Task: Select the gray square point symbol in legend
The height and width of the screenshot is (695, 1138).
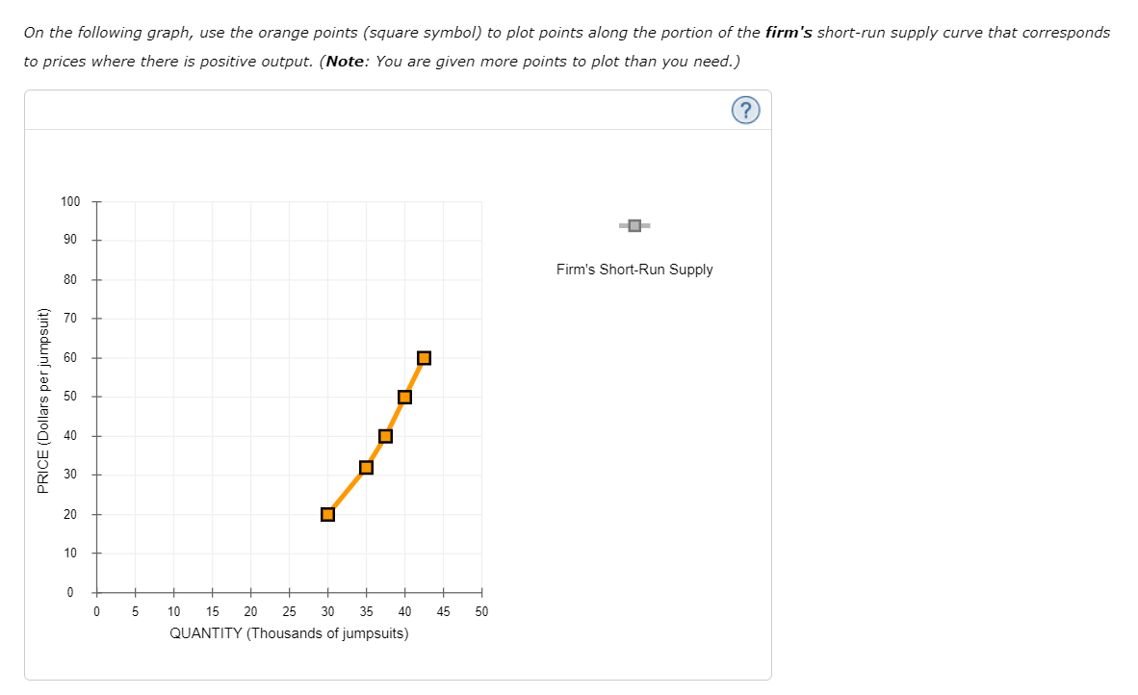Action: [633, 225]
